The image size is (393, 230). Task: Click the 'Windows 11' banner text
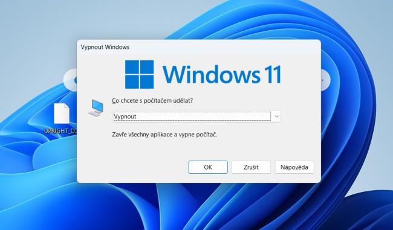(x=222, y=74)
